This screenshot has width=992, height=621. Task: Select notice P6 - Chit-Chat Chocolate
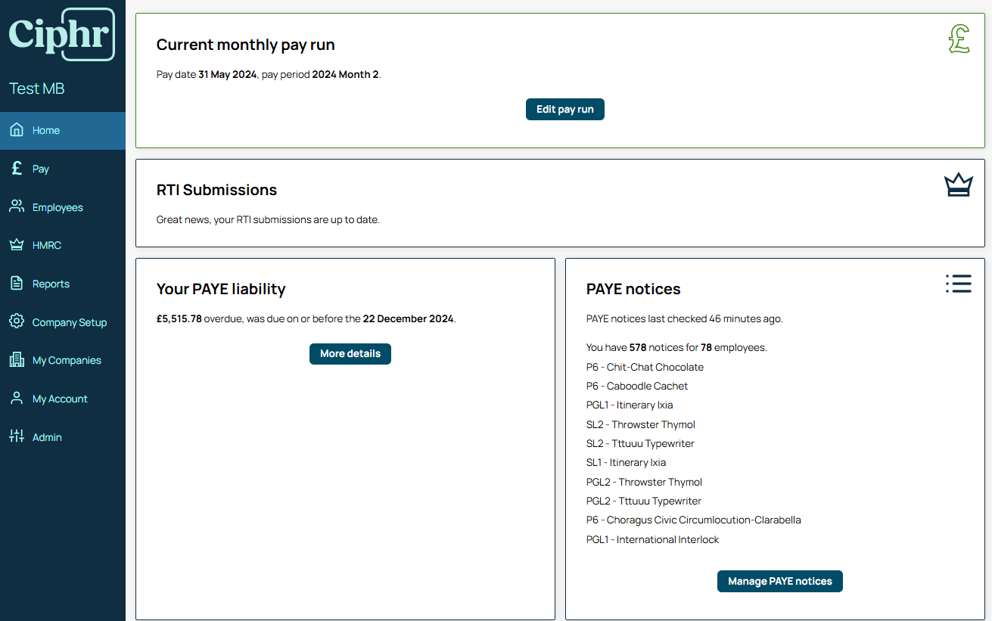(645, 367)
